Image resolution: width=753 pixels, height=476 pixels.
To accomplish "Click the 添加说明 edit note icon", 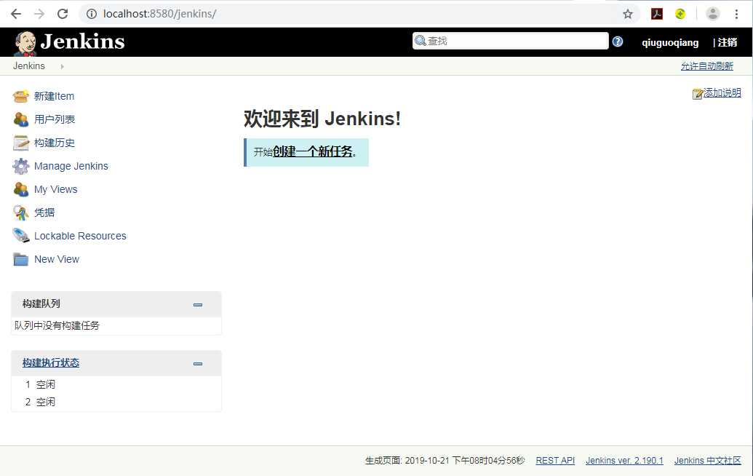I will [x=697, y=94].
